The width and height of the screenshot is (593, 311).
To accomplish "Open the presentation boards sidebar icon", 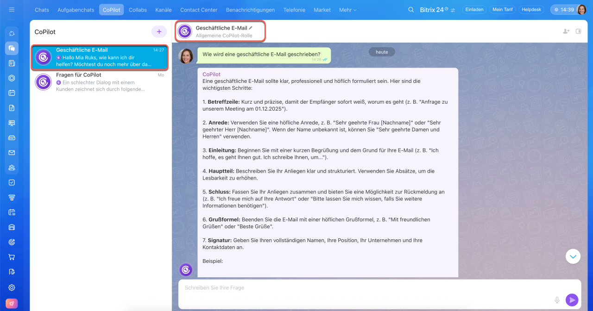I will coord(12,123).
